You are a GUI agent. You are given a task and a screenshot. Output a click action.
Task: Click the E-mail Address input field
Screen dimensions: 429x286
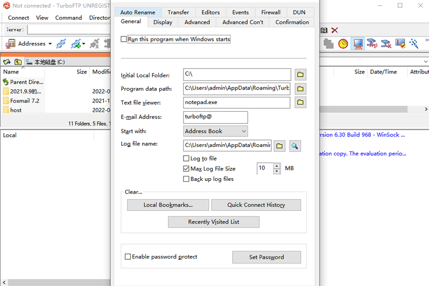[216, 117]
